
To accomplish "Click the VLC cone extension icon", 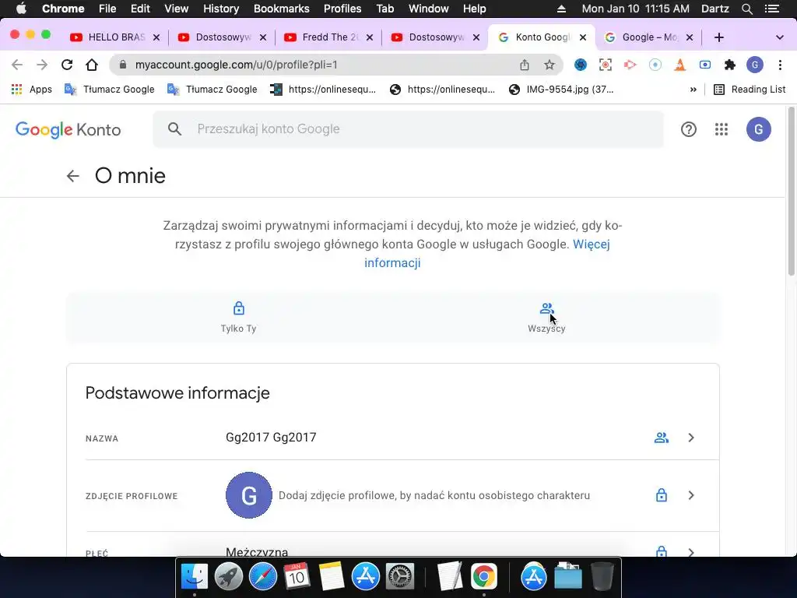I will click(680, 65).
